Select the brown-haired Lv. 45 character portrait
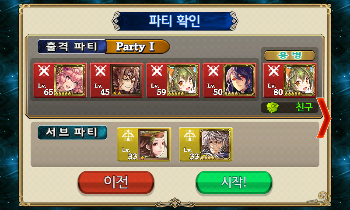 pos(126,80)
